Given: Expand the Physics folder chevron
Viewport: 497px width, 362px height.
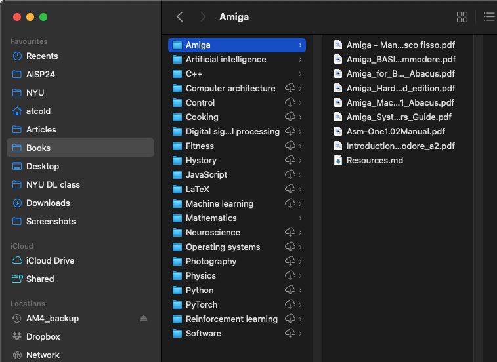Looking at the screenshot, I should coord(300,275).
